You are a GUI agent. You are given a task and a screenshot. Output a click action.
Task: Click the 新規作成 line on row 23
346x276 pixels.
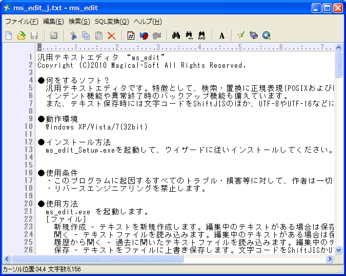click(194, 227)
